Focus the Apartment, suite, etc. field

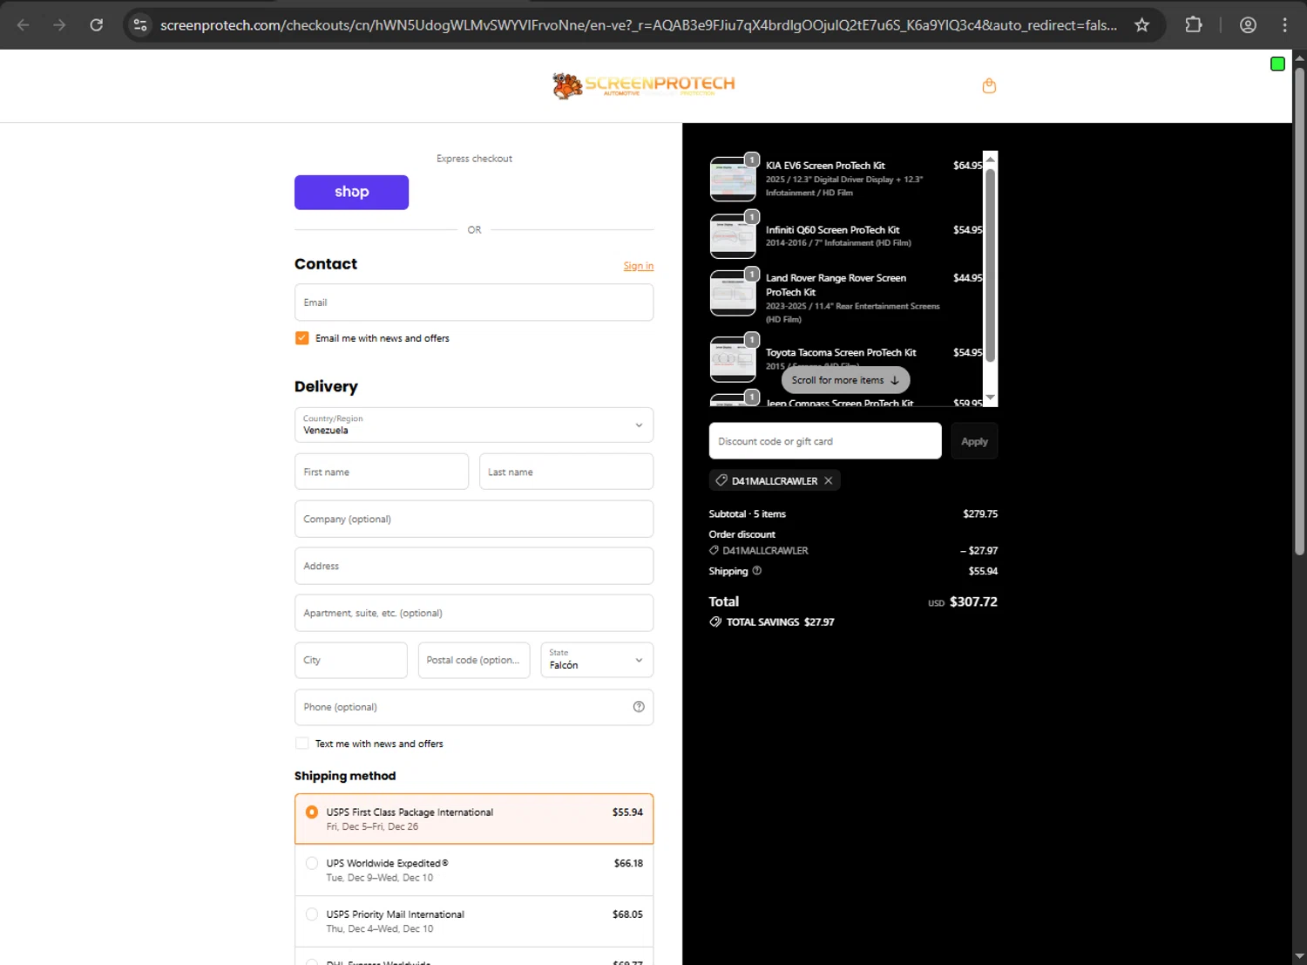474,613
